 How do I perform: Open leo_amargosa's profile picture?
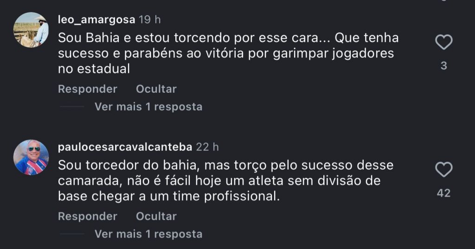(x=31, y=30)
